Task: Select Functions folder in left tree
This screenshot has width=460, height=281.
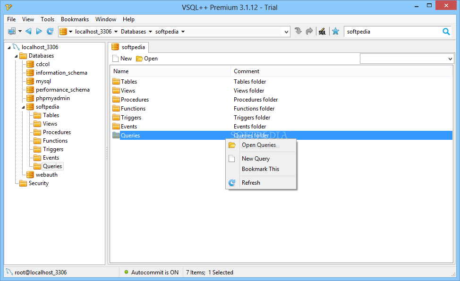Action: (x=55, y=141)
